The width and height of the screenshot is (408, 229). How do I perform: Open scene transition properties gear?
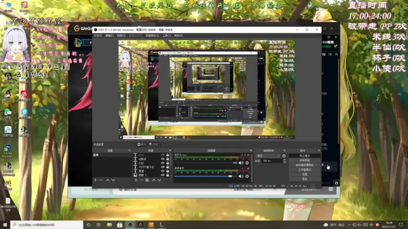284,156
